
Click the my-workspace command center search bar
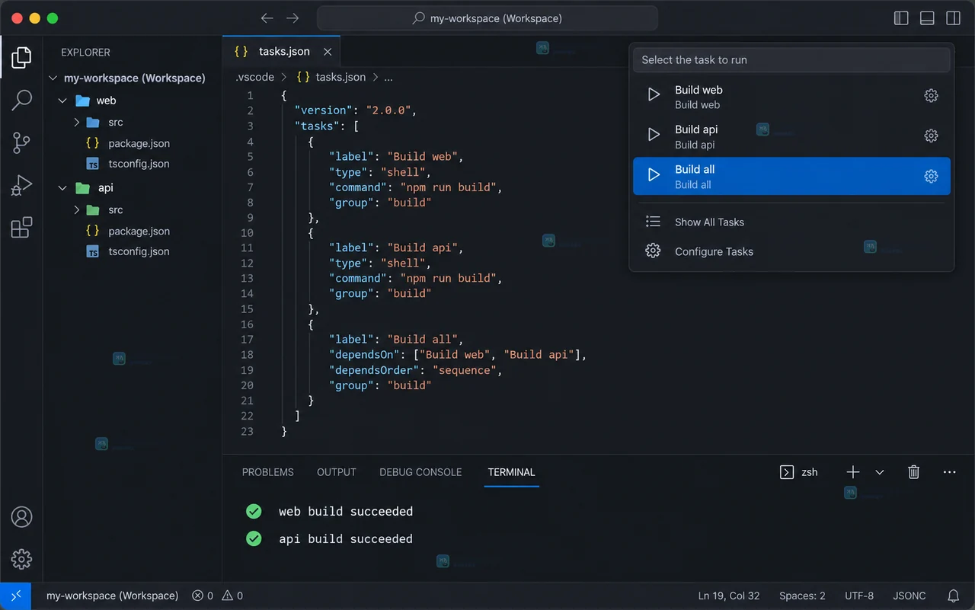487,18
